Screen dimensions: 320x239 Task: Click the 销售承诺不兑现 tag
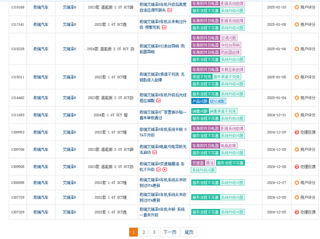coord(223,111)
